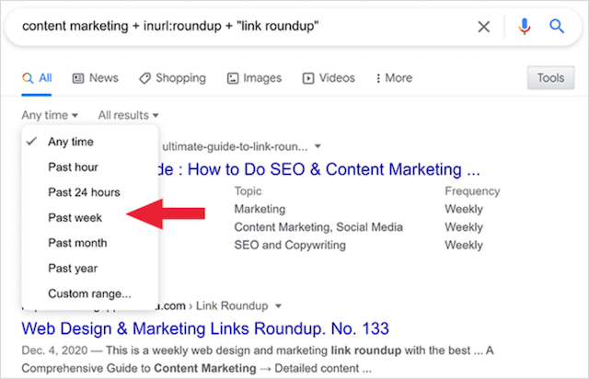Screen dimensions: 589x379
Task: Choose the Past year filter option
Action: 73,269
